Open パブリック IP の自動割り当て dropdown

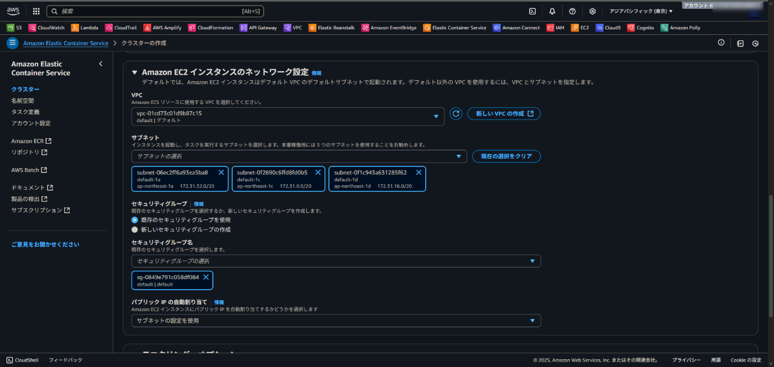tap(336, 321)
